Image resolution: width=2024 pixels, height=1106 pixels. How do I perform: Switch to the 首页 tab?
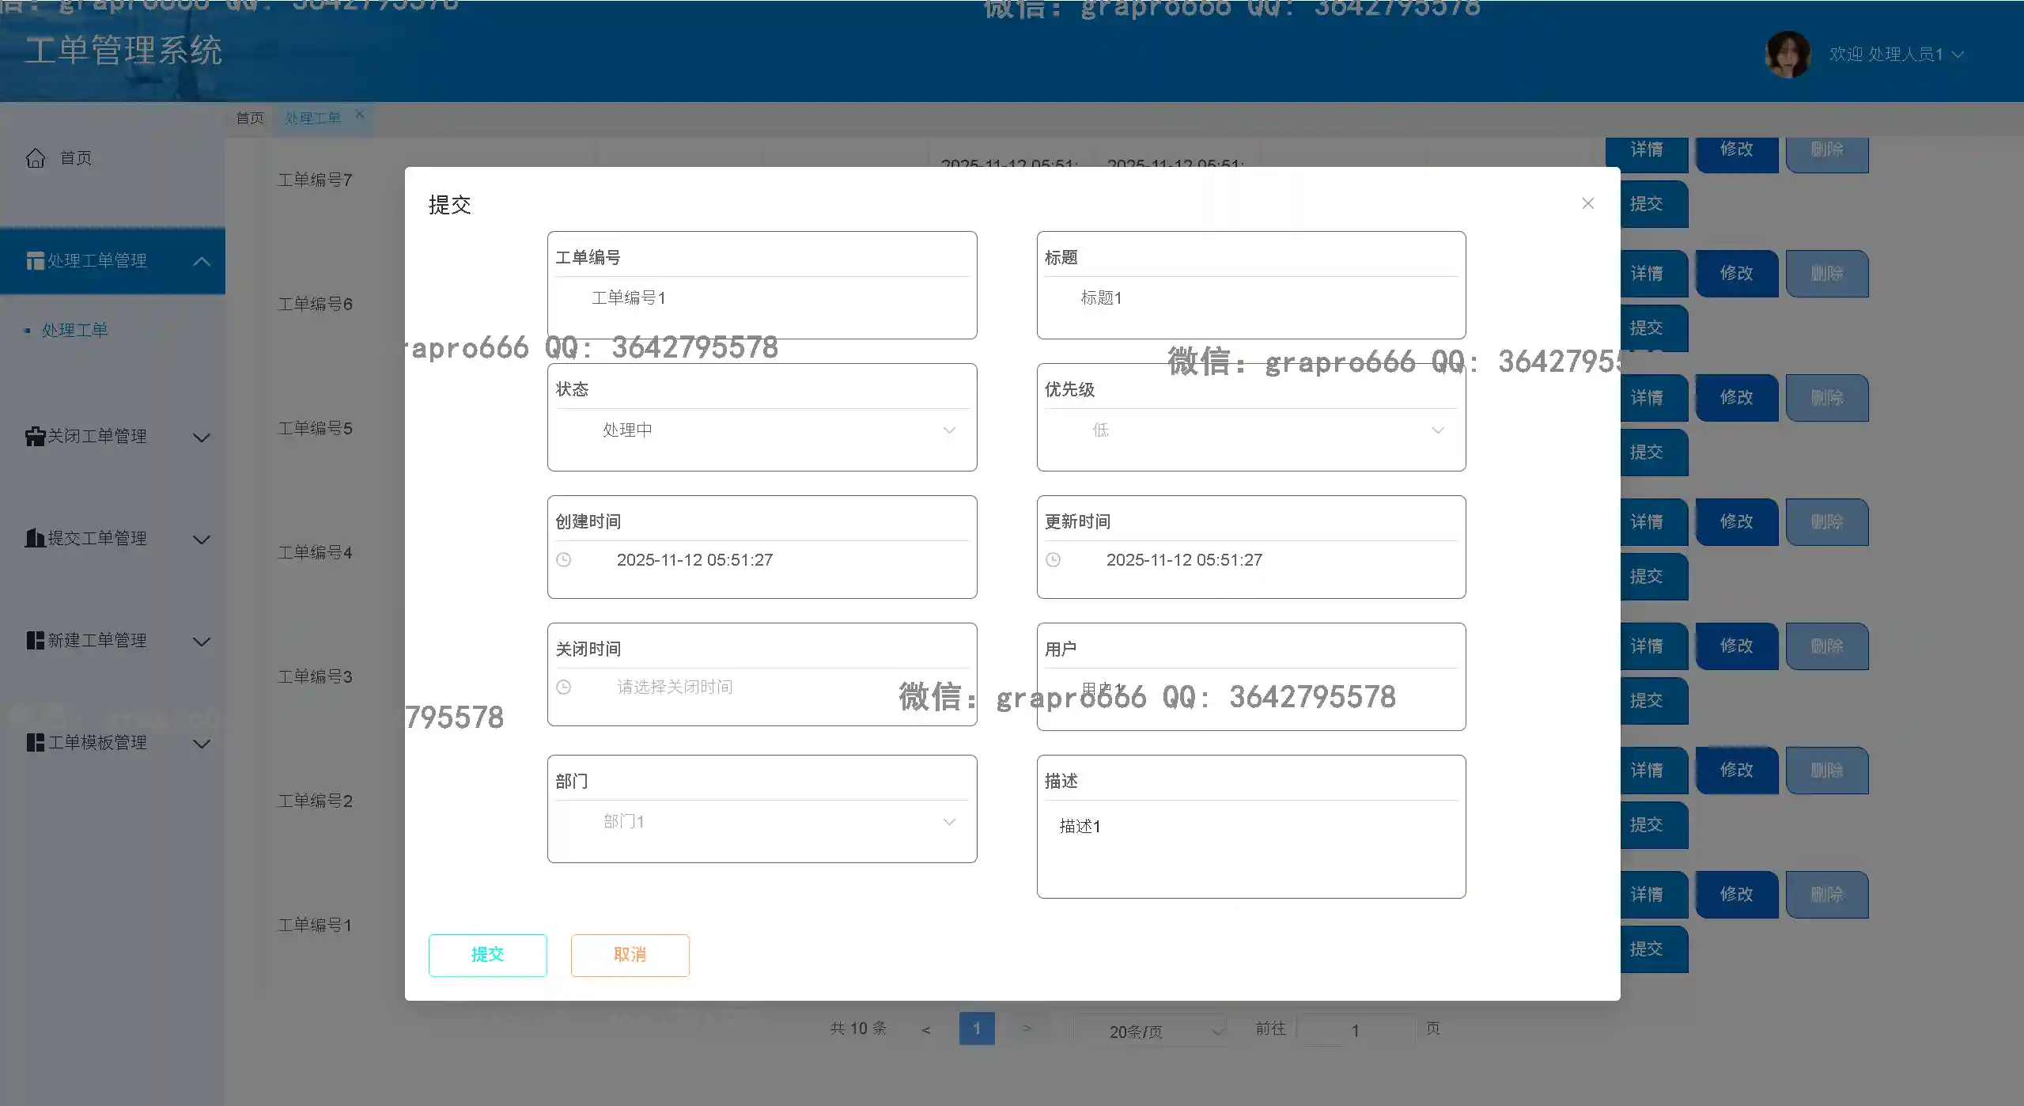pyautogui.click(x=250, y=119)
